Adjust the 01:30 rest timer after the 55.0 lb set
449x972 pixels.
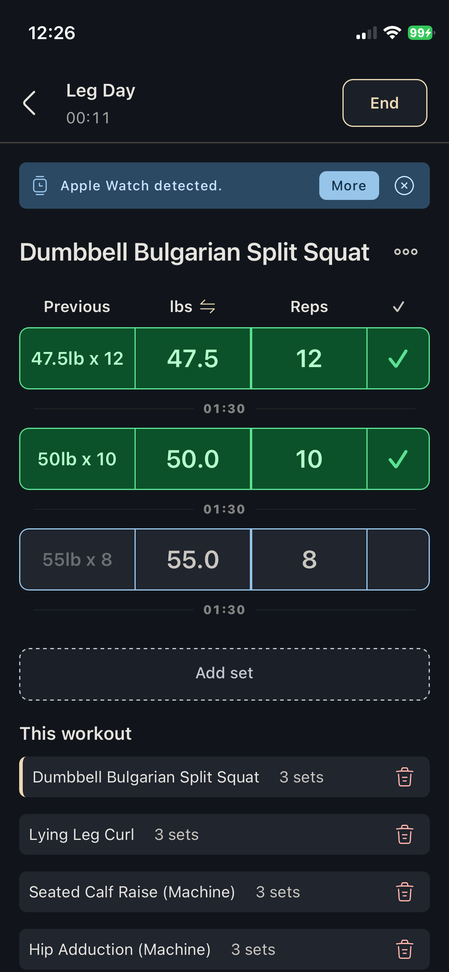[x=224, y=610]
